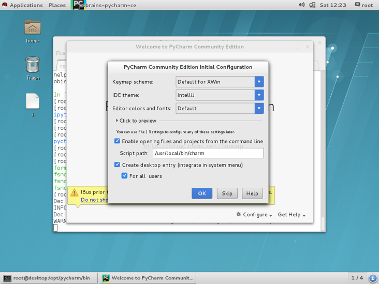Open the File menu in terminal window

[60, 53]
